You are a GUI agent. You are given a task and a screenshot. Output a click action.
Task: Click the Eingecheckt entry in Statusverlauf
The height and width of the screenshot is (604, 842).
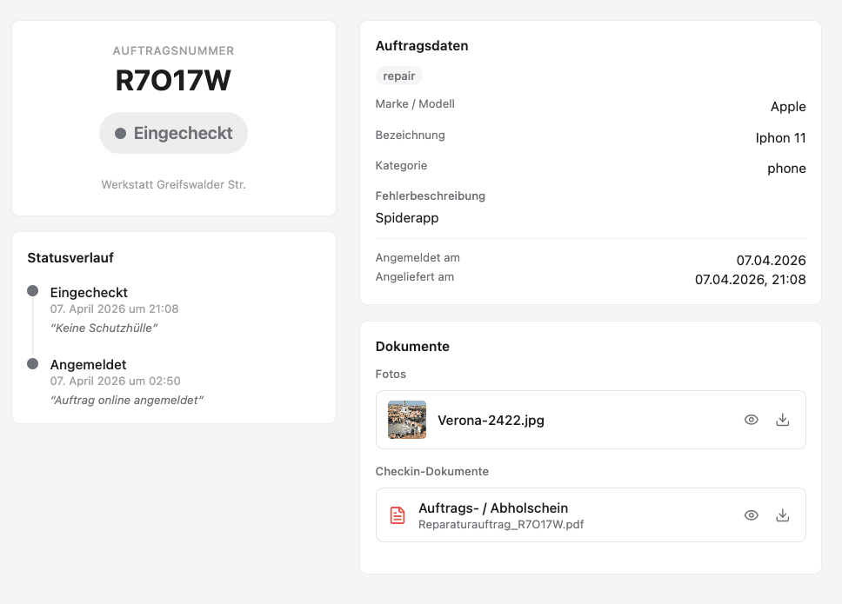pos(89,293)
